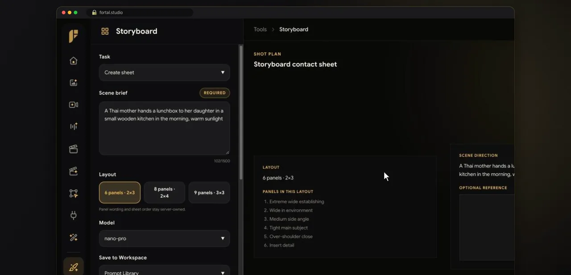Open the magic wand icon in sidebar
The width and height of the screenshot is (571, 275).
pyautogui.click(x=74, y=237)
